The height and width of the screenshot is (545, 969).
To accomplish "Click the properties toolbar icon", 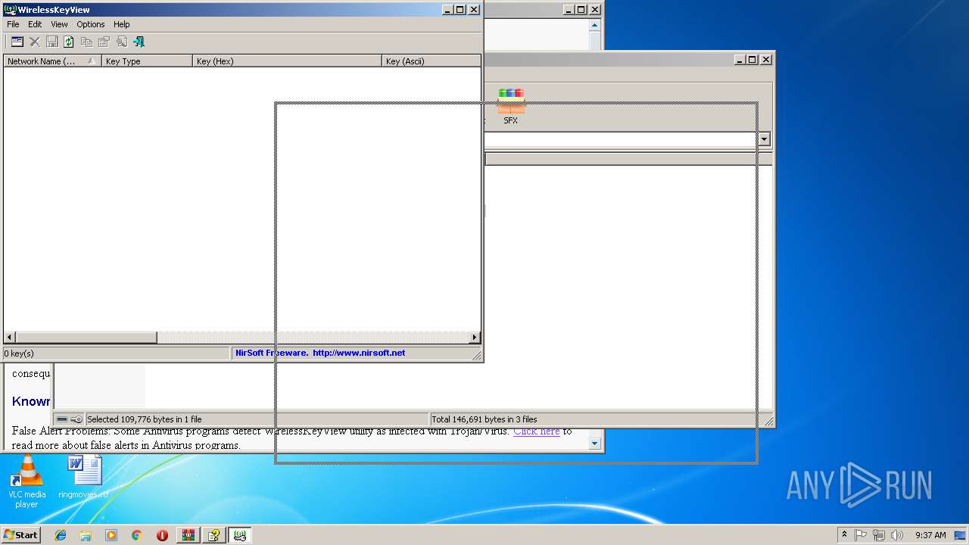I will pyautogui.click(x=104, y=42).
